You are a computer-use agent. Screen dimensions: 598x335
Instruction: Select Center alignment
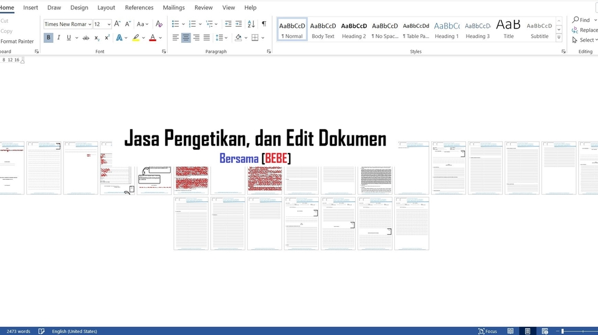(186, 38)
